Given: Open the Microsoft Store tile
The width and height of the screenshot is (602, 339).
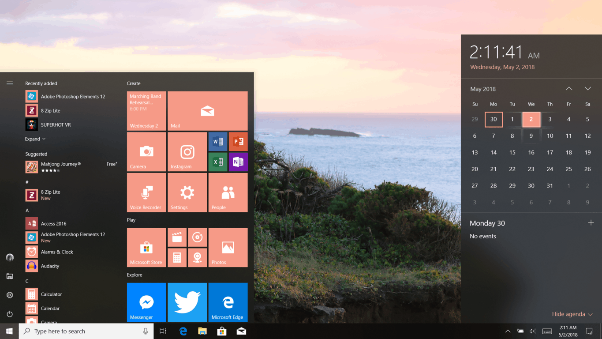Looking at the screenshot, I should (x=146, y=248).
